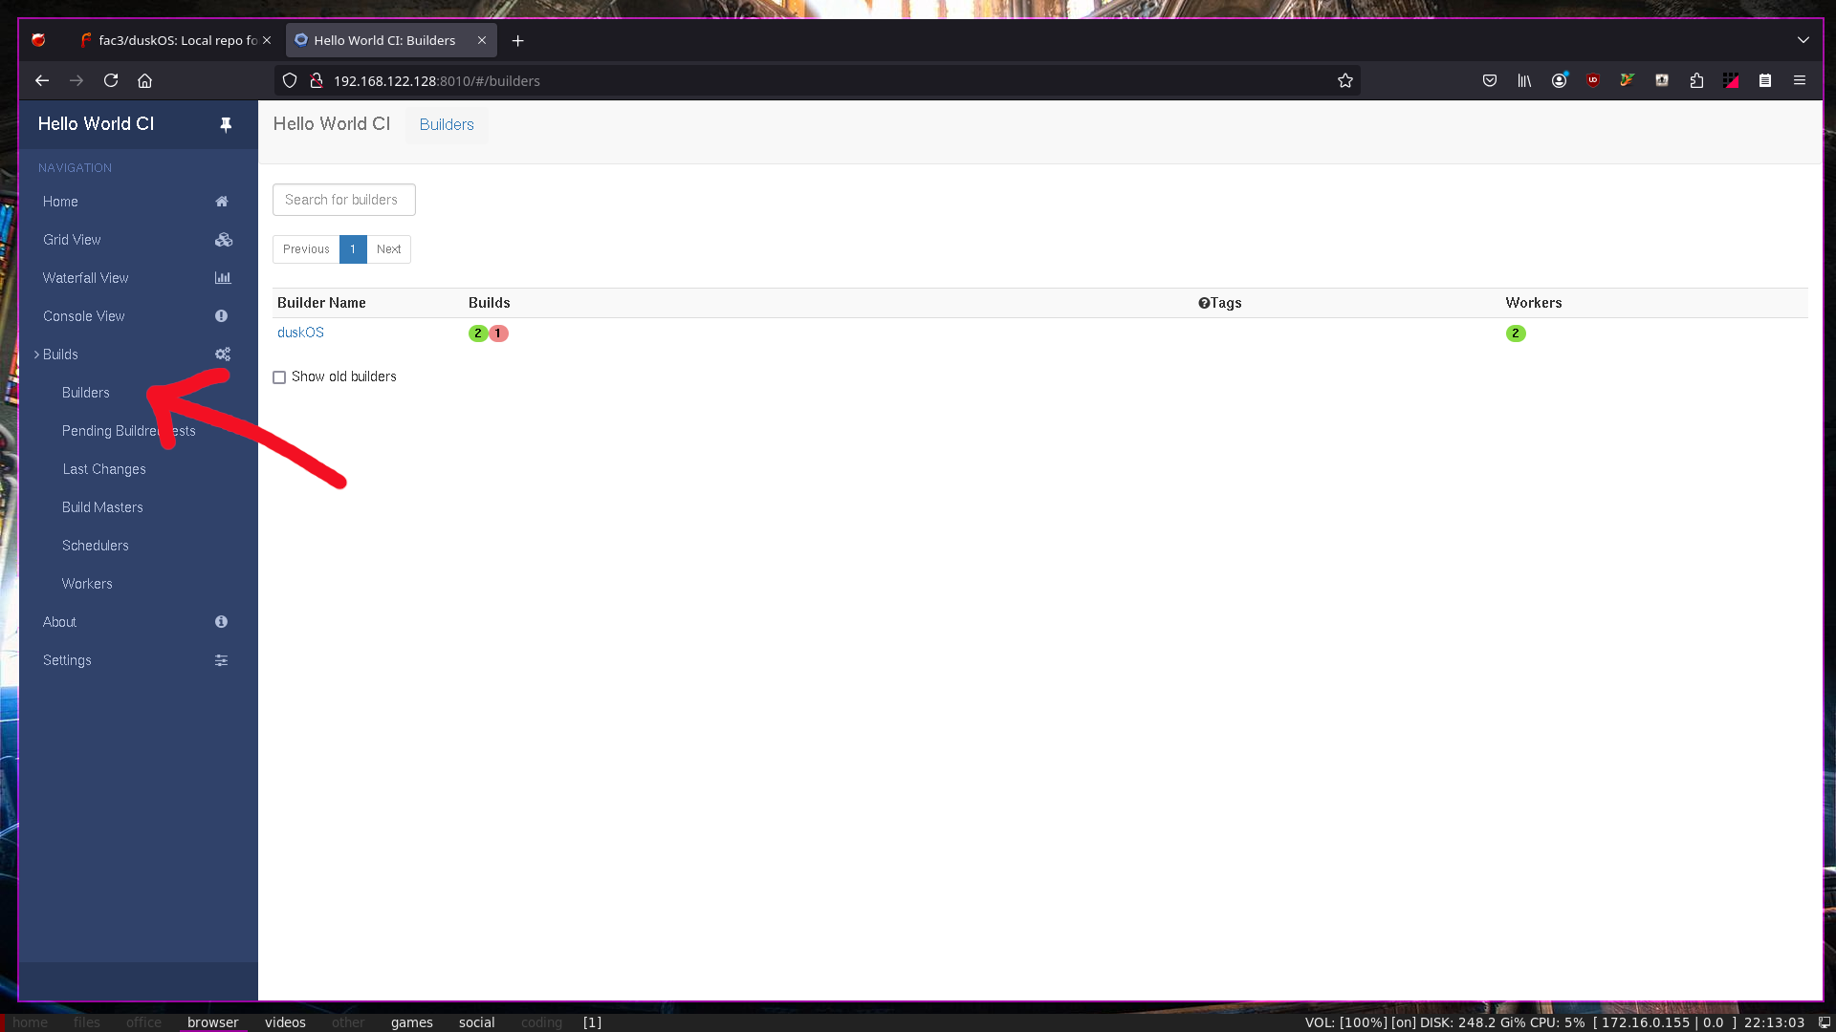Click the Search for builders input field
Viewport: 1836px width, 1032px height.
(343, 199)
